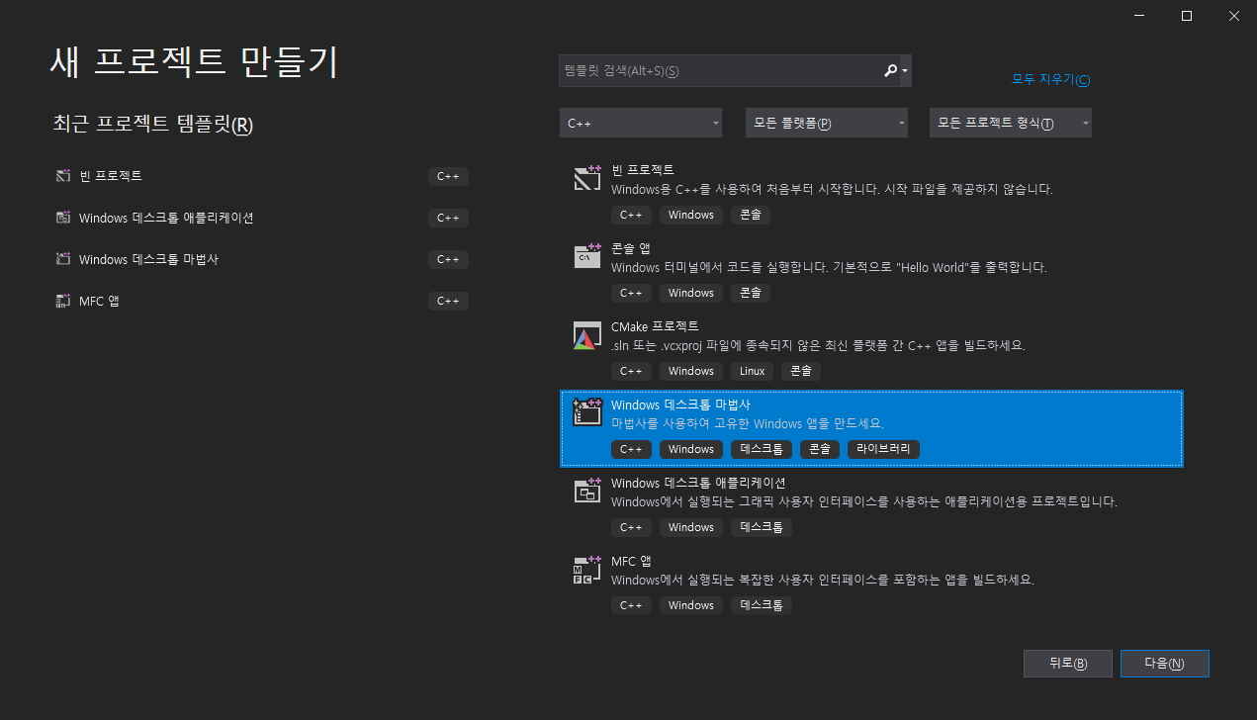The height and width of the screenshot is (720, 1257).
Task: Open the 모든 플랫폼 platform dropdown
Action: tap(827, 124)
